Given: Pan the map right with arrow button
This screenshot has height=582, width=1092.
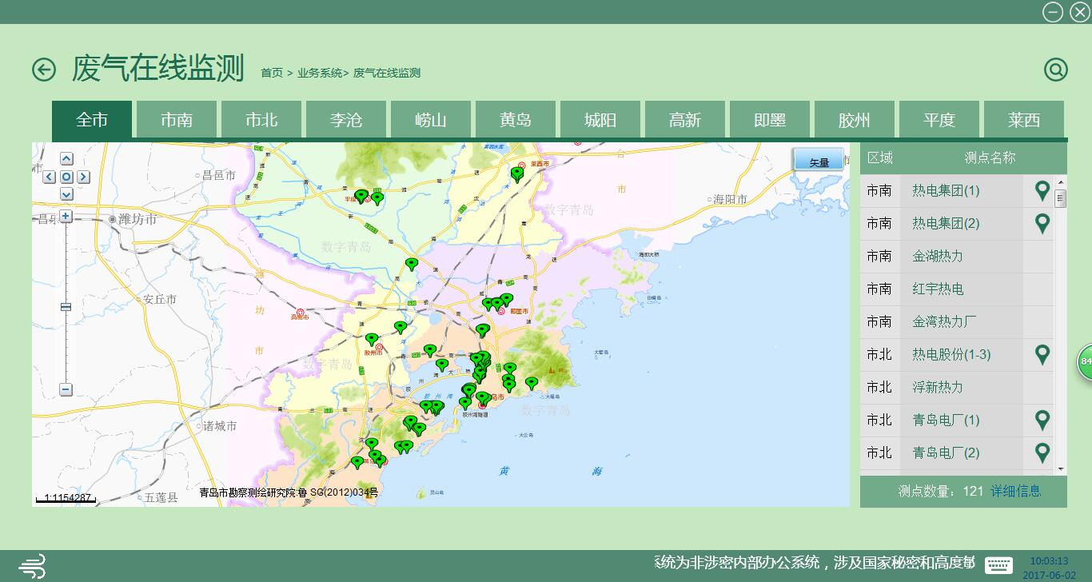Looking at the screenshot, I should point(83,177).
